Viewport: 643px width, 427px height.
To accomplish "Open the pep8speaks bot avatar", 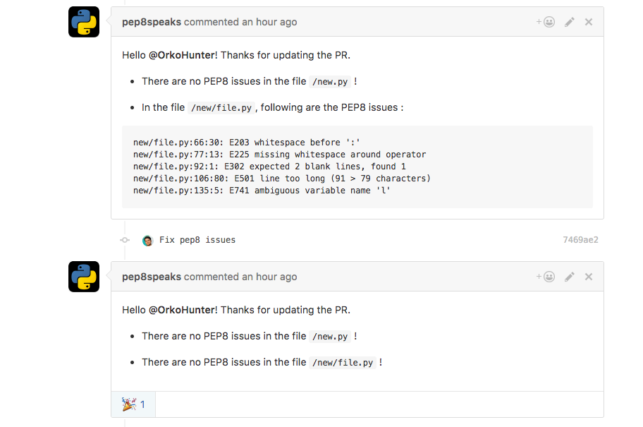I will point(83,22).
